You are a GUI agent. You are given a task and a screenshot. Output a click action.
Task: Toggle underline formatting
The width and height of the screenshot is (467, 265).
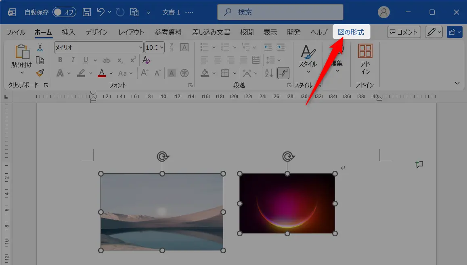coord(86,60)
